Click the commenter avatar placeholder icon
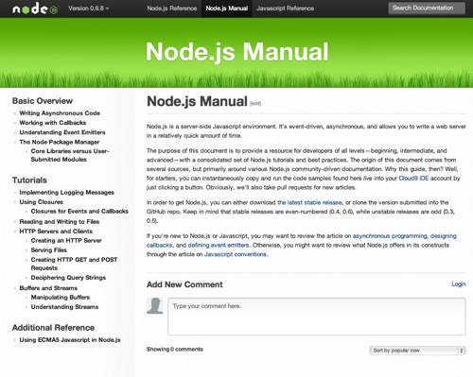 click(x=155, y=305)
